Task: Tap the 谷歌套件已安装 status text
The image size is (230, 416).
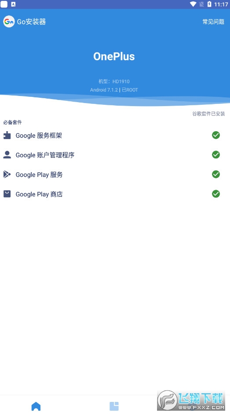Action: [x=208, y=114]
